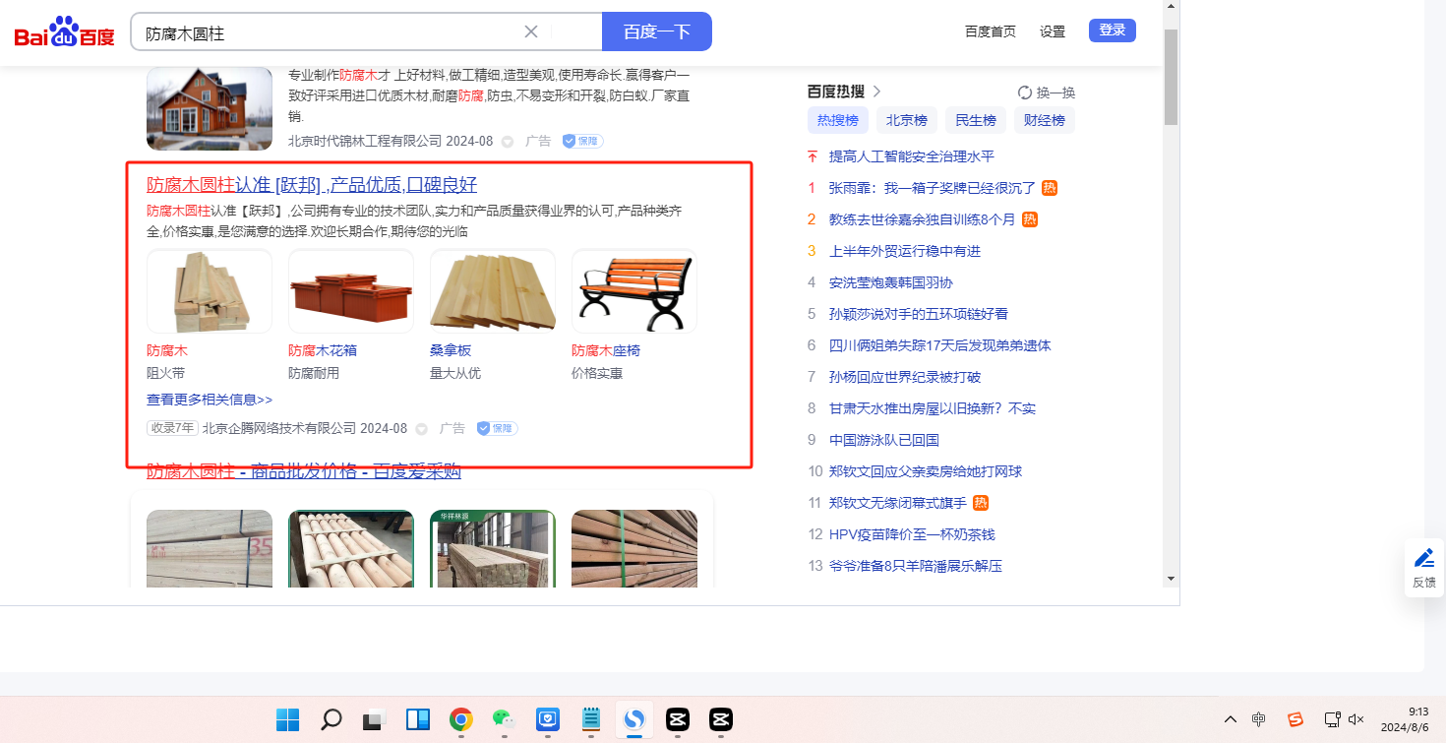
Task: Open Windows taskbar search
Action: click(331, 719)
